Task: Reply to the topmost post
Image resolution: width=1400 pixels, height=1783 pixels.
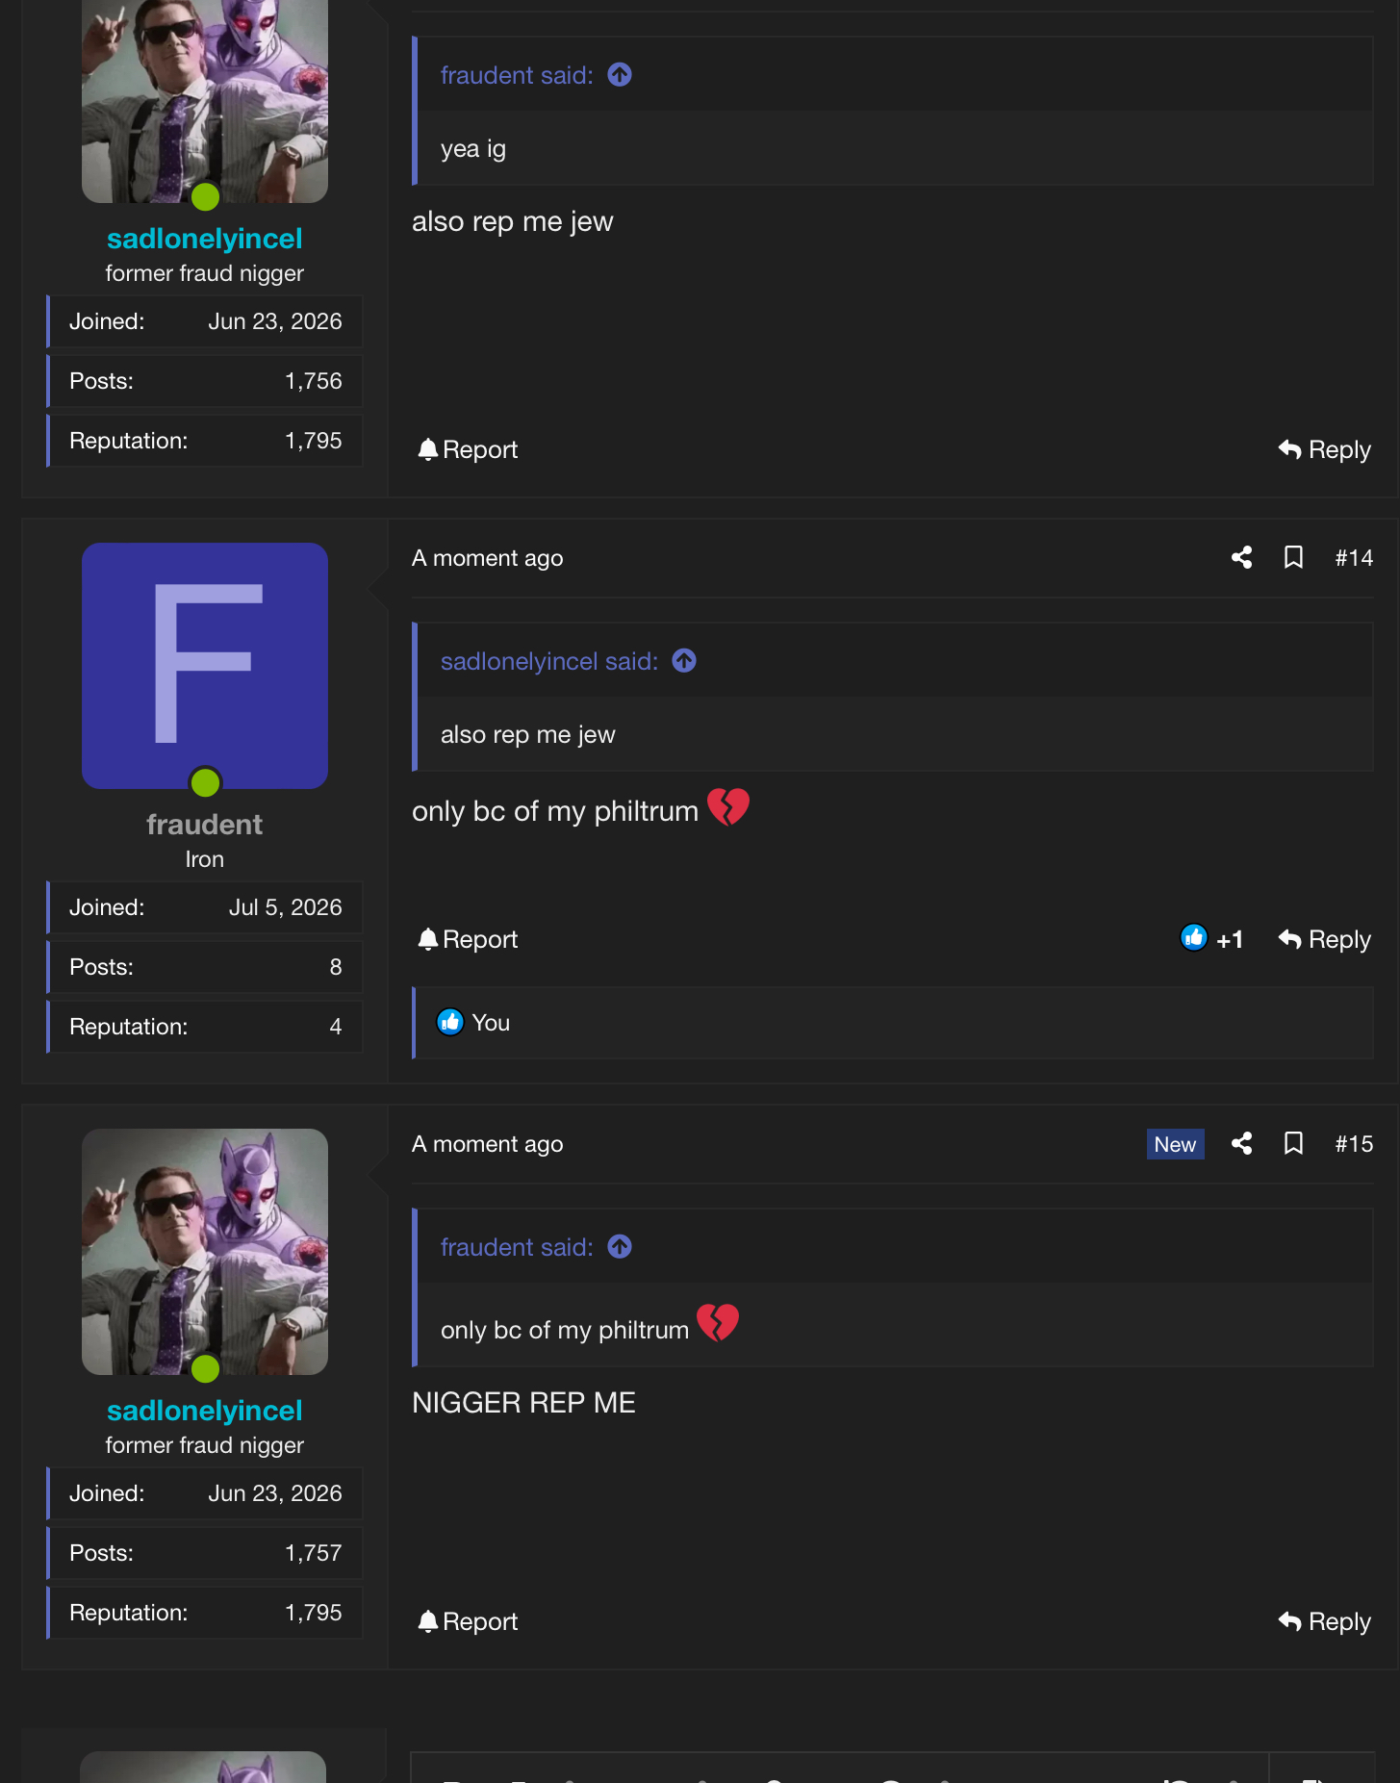Action: tap(1324, 449)
